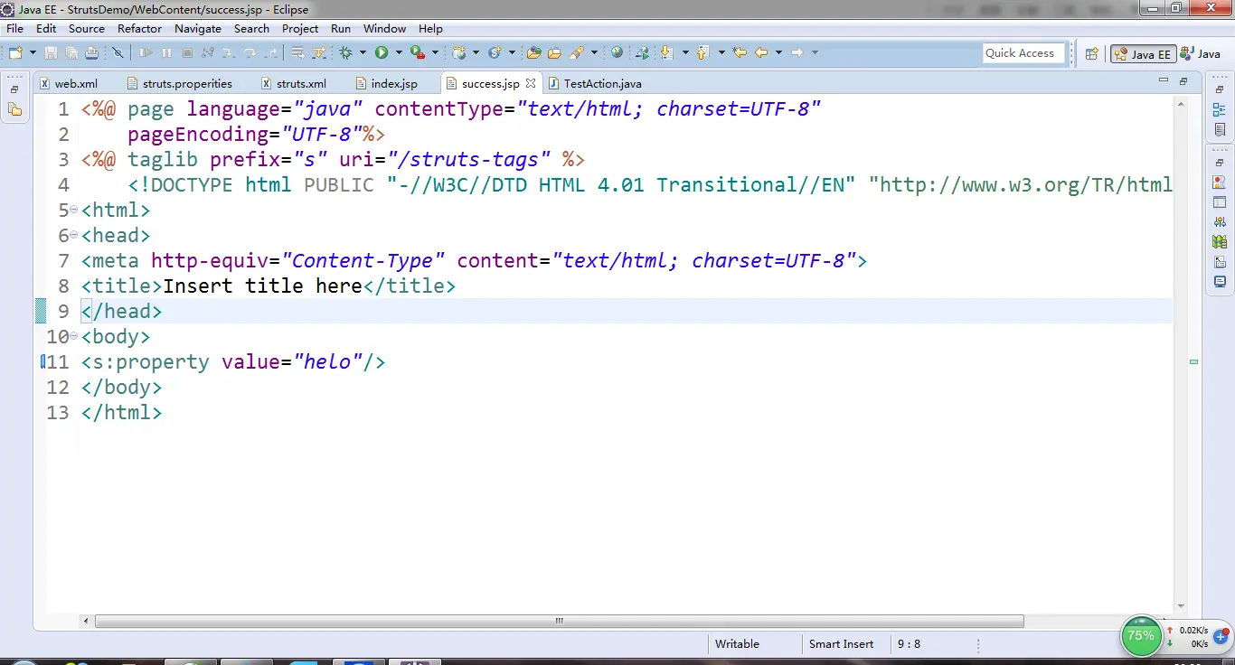Minimize the editor area
This screenshot has width=1235, height=665.
pos(1164,81)
